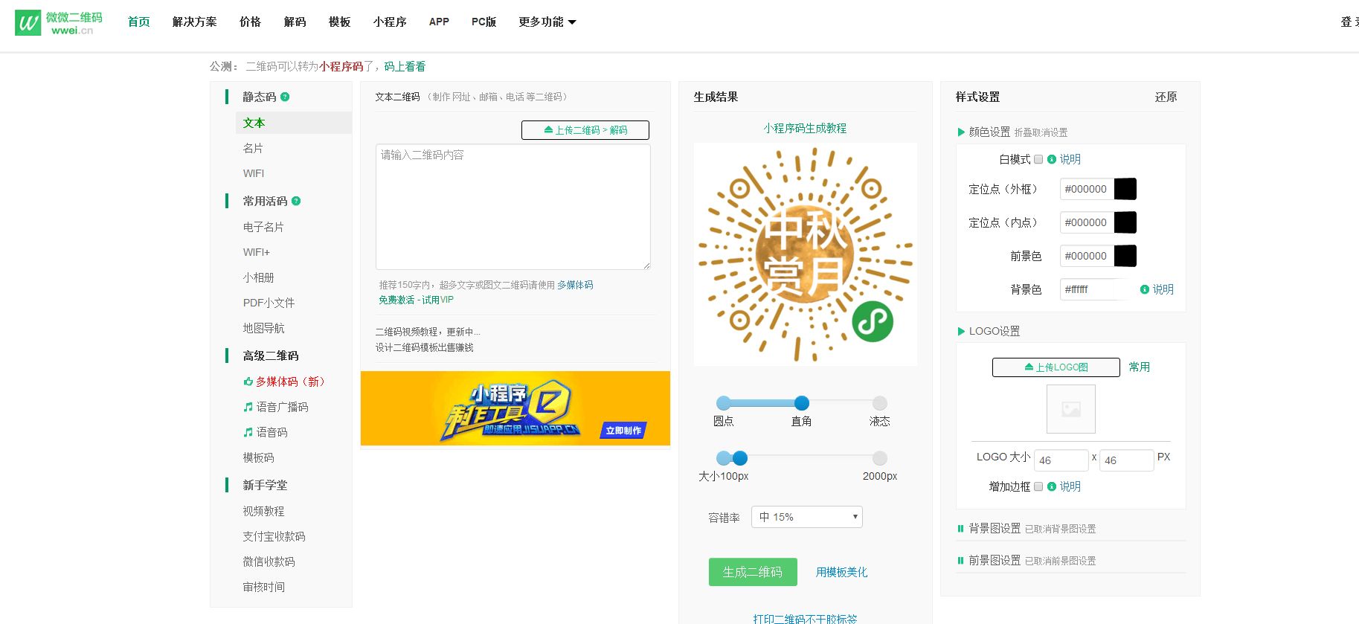Click the 常用 logo link
The image size is (1359, 624).
point(1139,367)
